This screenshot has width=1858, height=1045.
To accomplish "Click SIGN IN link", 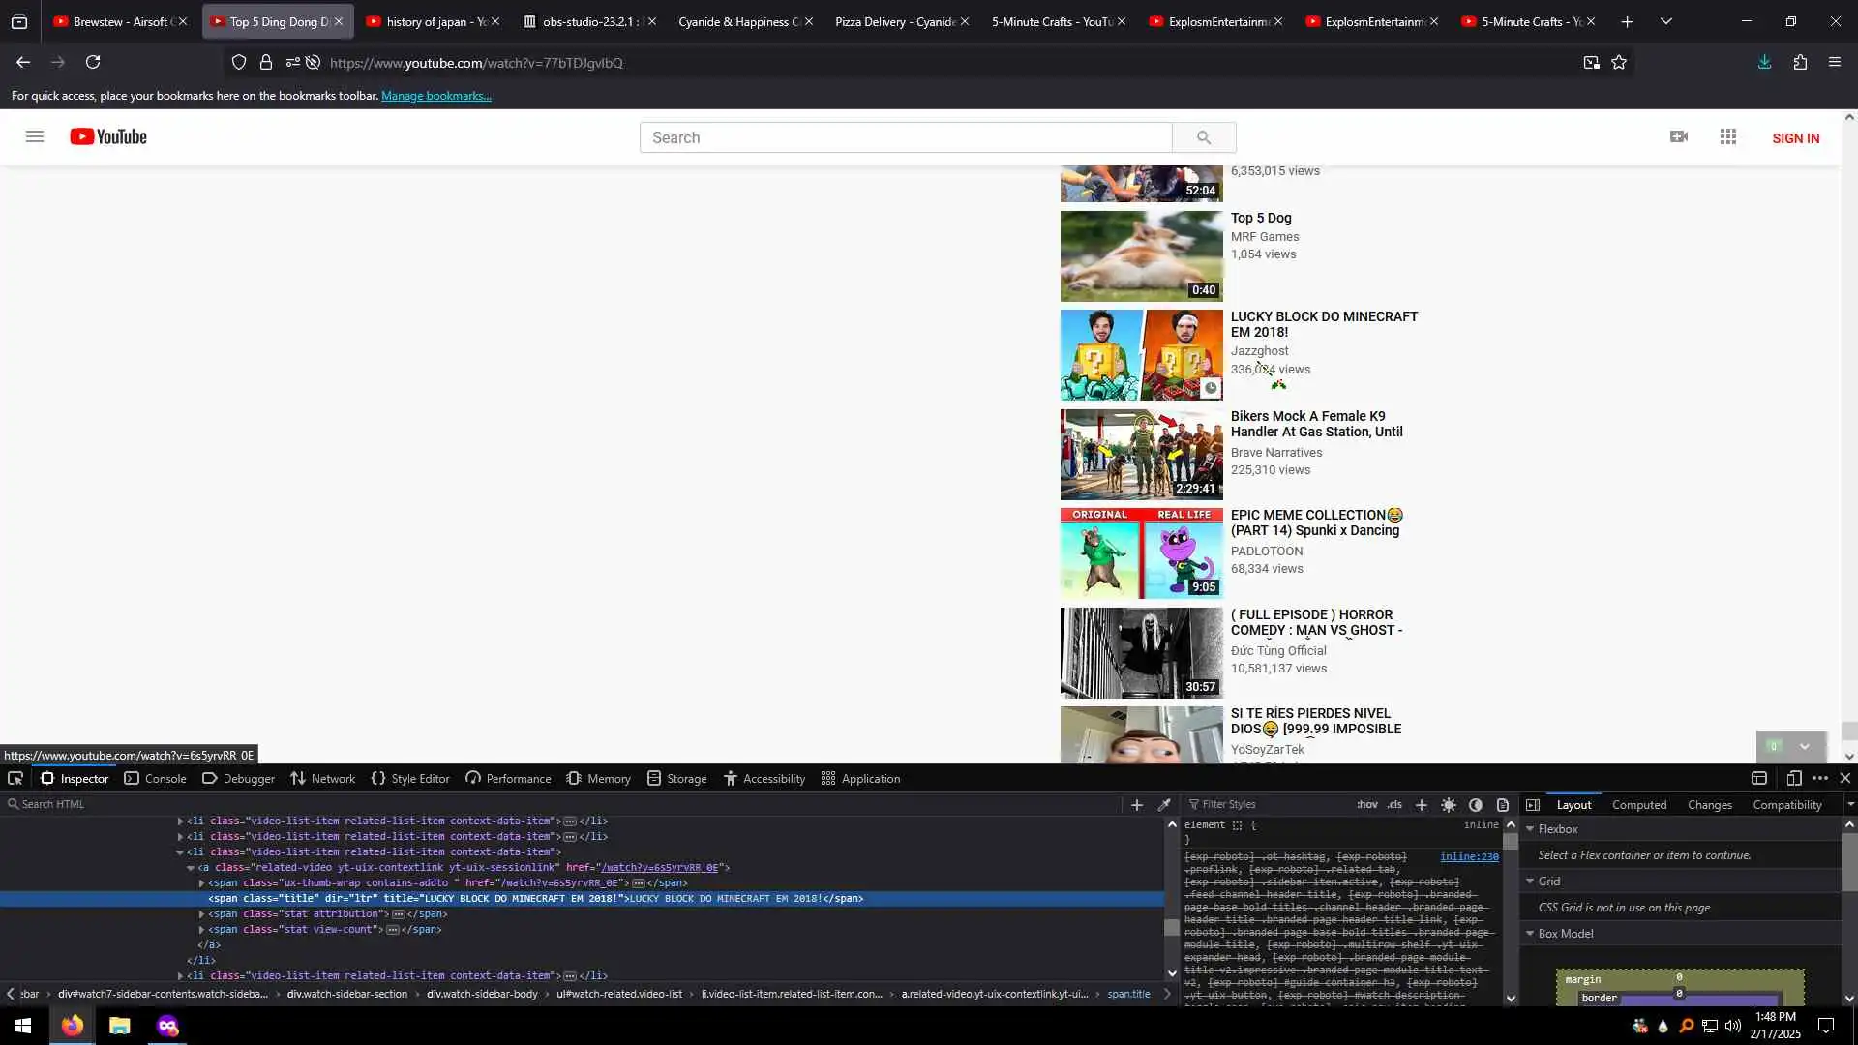I will pos(1795,138).
